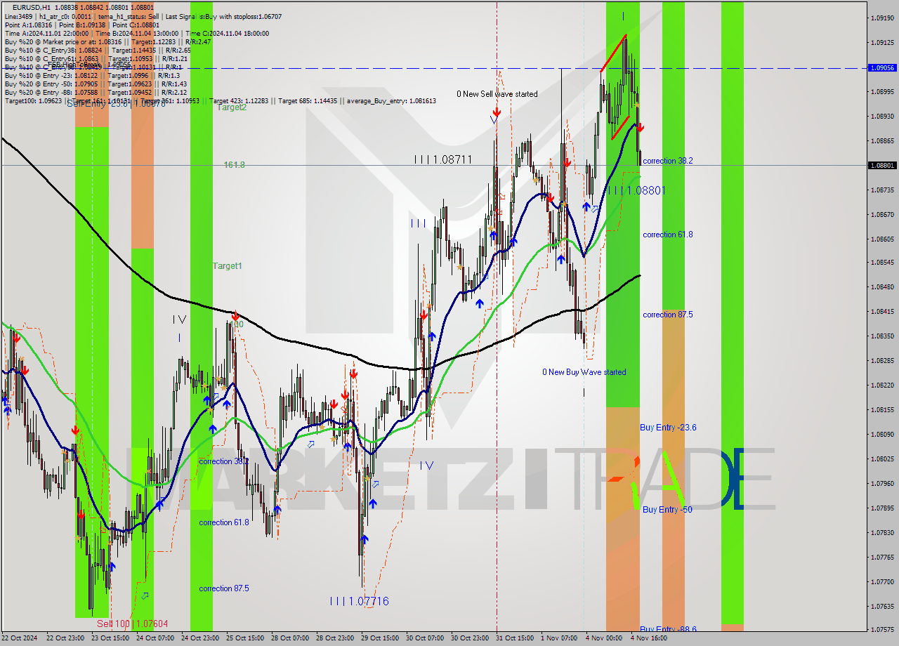Viewport: 899px width, 646px height.
Task: Click the EURUSD,H1 symbol title text
Action: [x=31, y=6]
